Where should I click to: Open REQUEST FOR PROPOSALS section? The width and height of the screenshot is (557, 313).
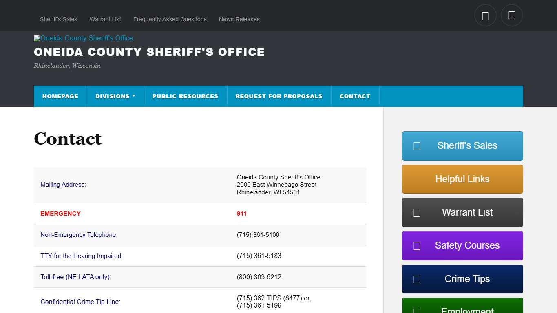pyautogui.click(x=279, y=96)
